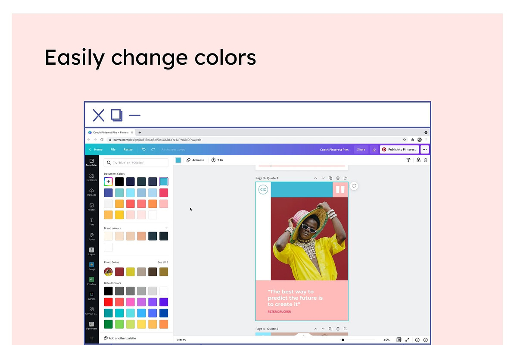The image size is (517, 345).
Task: Open the Help question mark
Action: (x=425, y=340)
